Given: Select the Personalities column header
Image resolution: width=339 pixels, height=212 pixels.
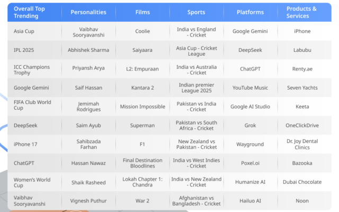Looking at the screenshot, I should point(88,12).
